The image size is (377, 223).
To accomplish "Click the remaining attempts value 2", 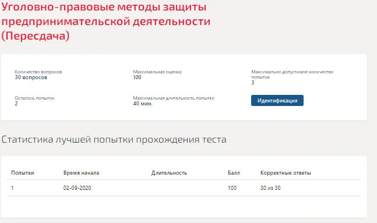I will (x=16, y=104).
